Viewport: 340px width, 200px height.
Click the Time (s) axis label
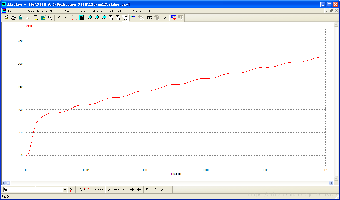pyautogui.click(x=176, y=174)
